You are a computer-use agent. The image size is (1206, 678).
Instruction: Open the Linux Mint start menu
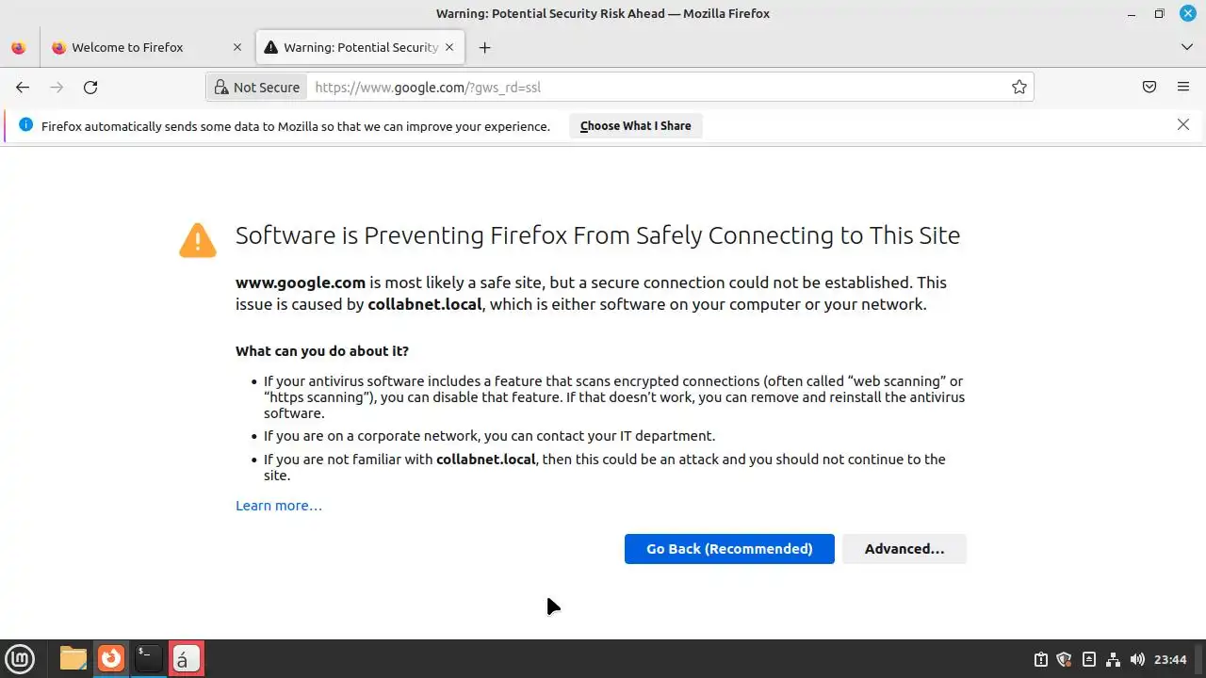20,658
